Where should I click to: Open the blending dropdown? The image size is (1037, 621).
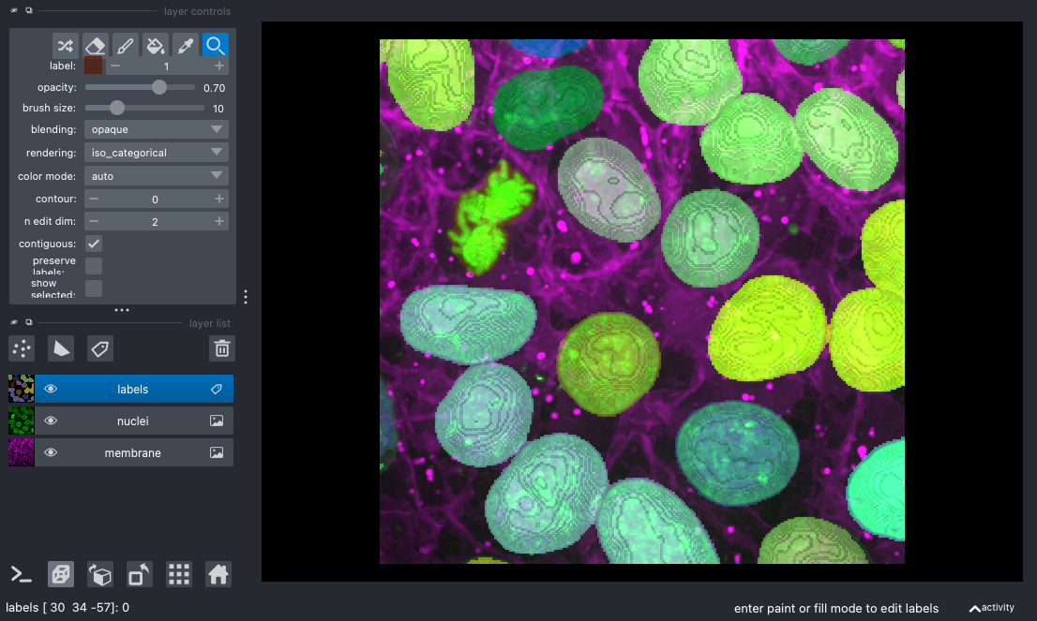pos(156,129)
